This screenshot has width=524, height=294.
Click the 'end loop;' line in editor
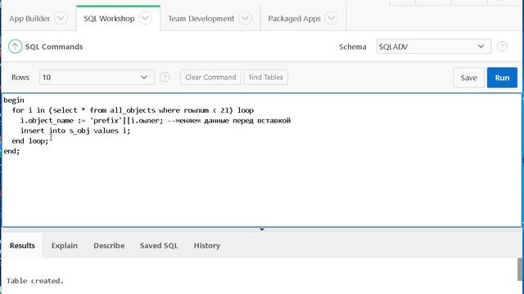30,141
